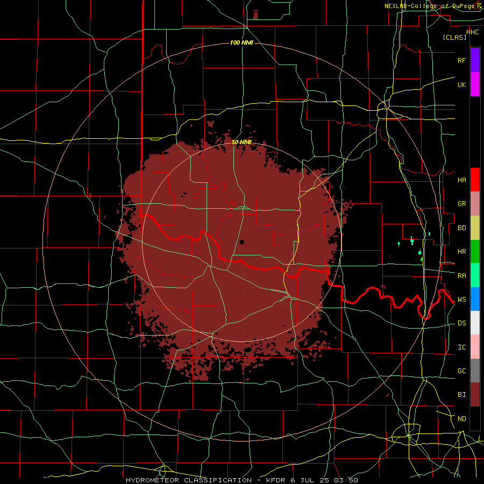Screen dimensions: 484x484
Task: Click the WS legend label
Action: tap(461, 300)
